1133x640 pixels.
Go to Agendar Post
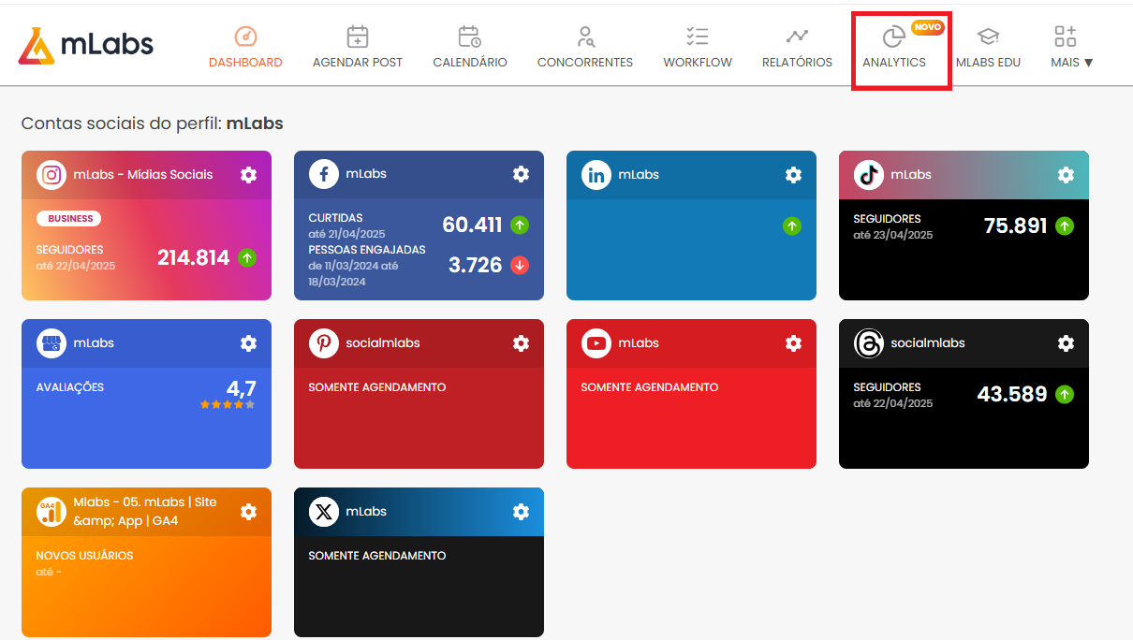(357, 48)
